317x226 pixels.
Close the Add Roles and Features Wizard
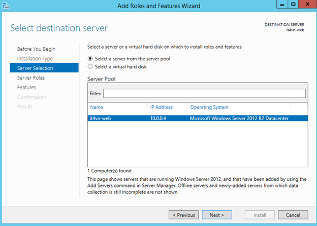pyautogui.click(x=307, y=5)
